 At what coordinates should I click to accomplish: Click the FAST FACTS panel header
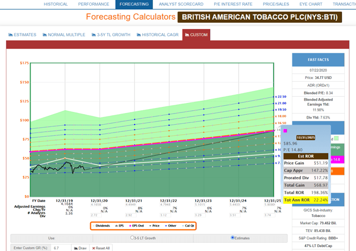318,60
